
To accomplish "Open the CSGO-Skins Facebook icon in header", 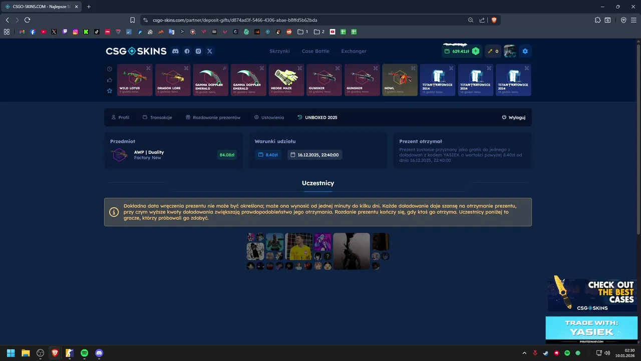I will pos(187,51).
